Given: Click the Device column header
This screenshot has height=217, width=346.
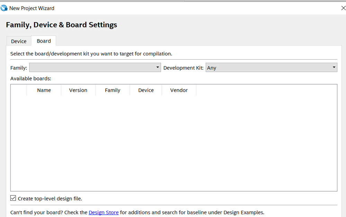Looking at the screenshot, I should pos(146,90).
